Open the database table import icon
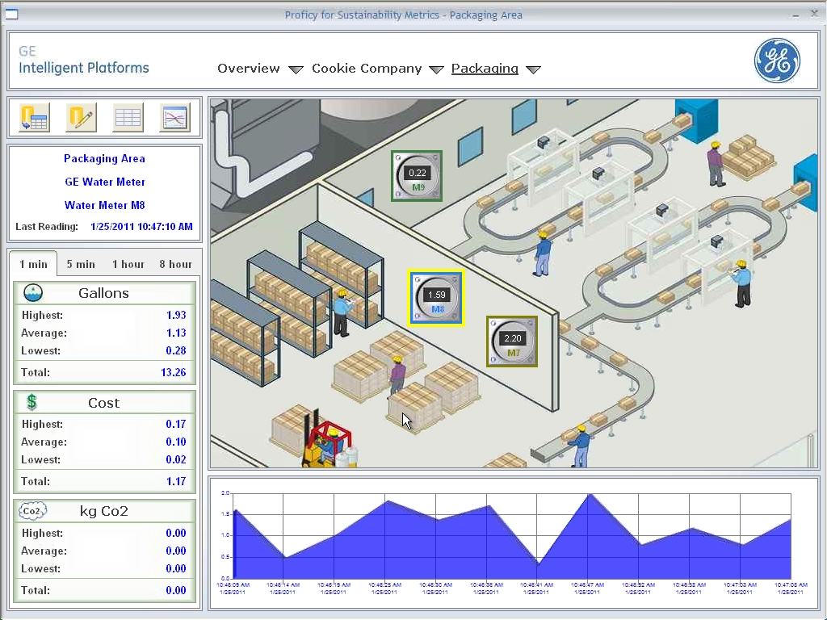The image size is (827, 620). (x=34, y=117)
